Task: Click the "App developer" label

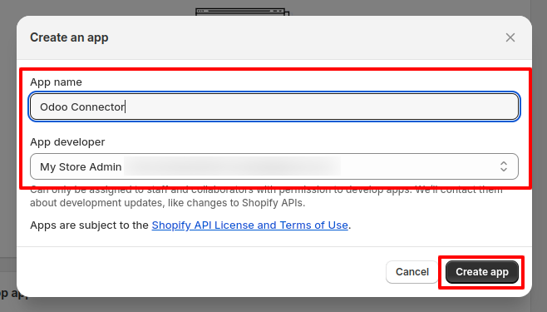Action: coord(67,142)
